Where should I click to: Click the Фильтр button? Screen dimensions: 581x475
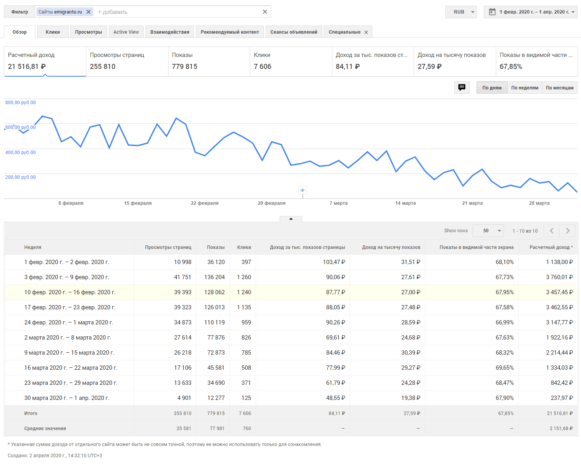(x=20, y=12)
